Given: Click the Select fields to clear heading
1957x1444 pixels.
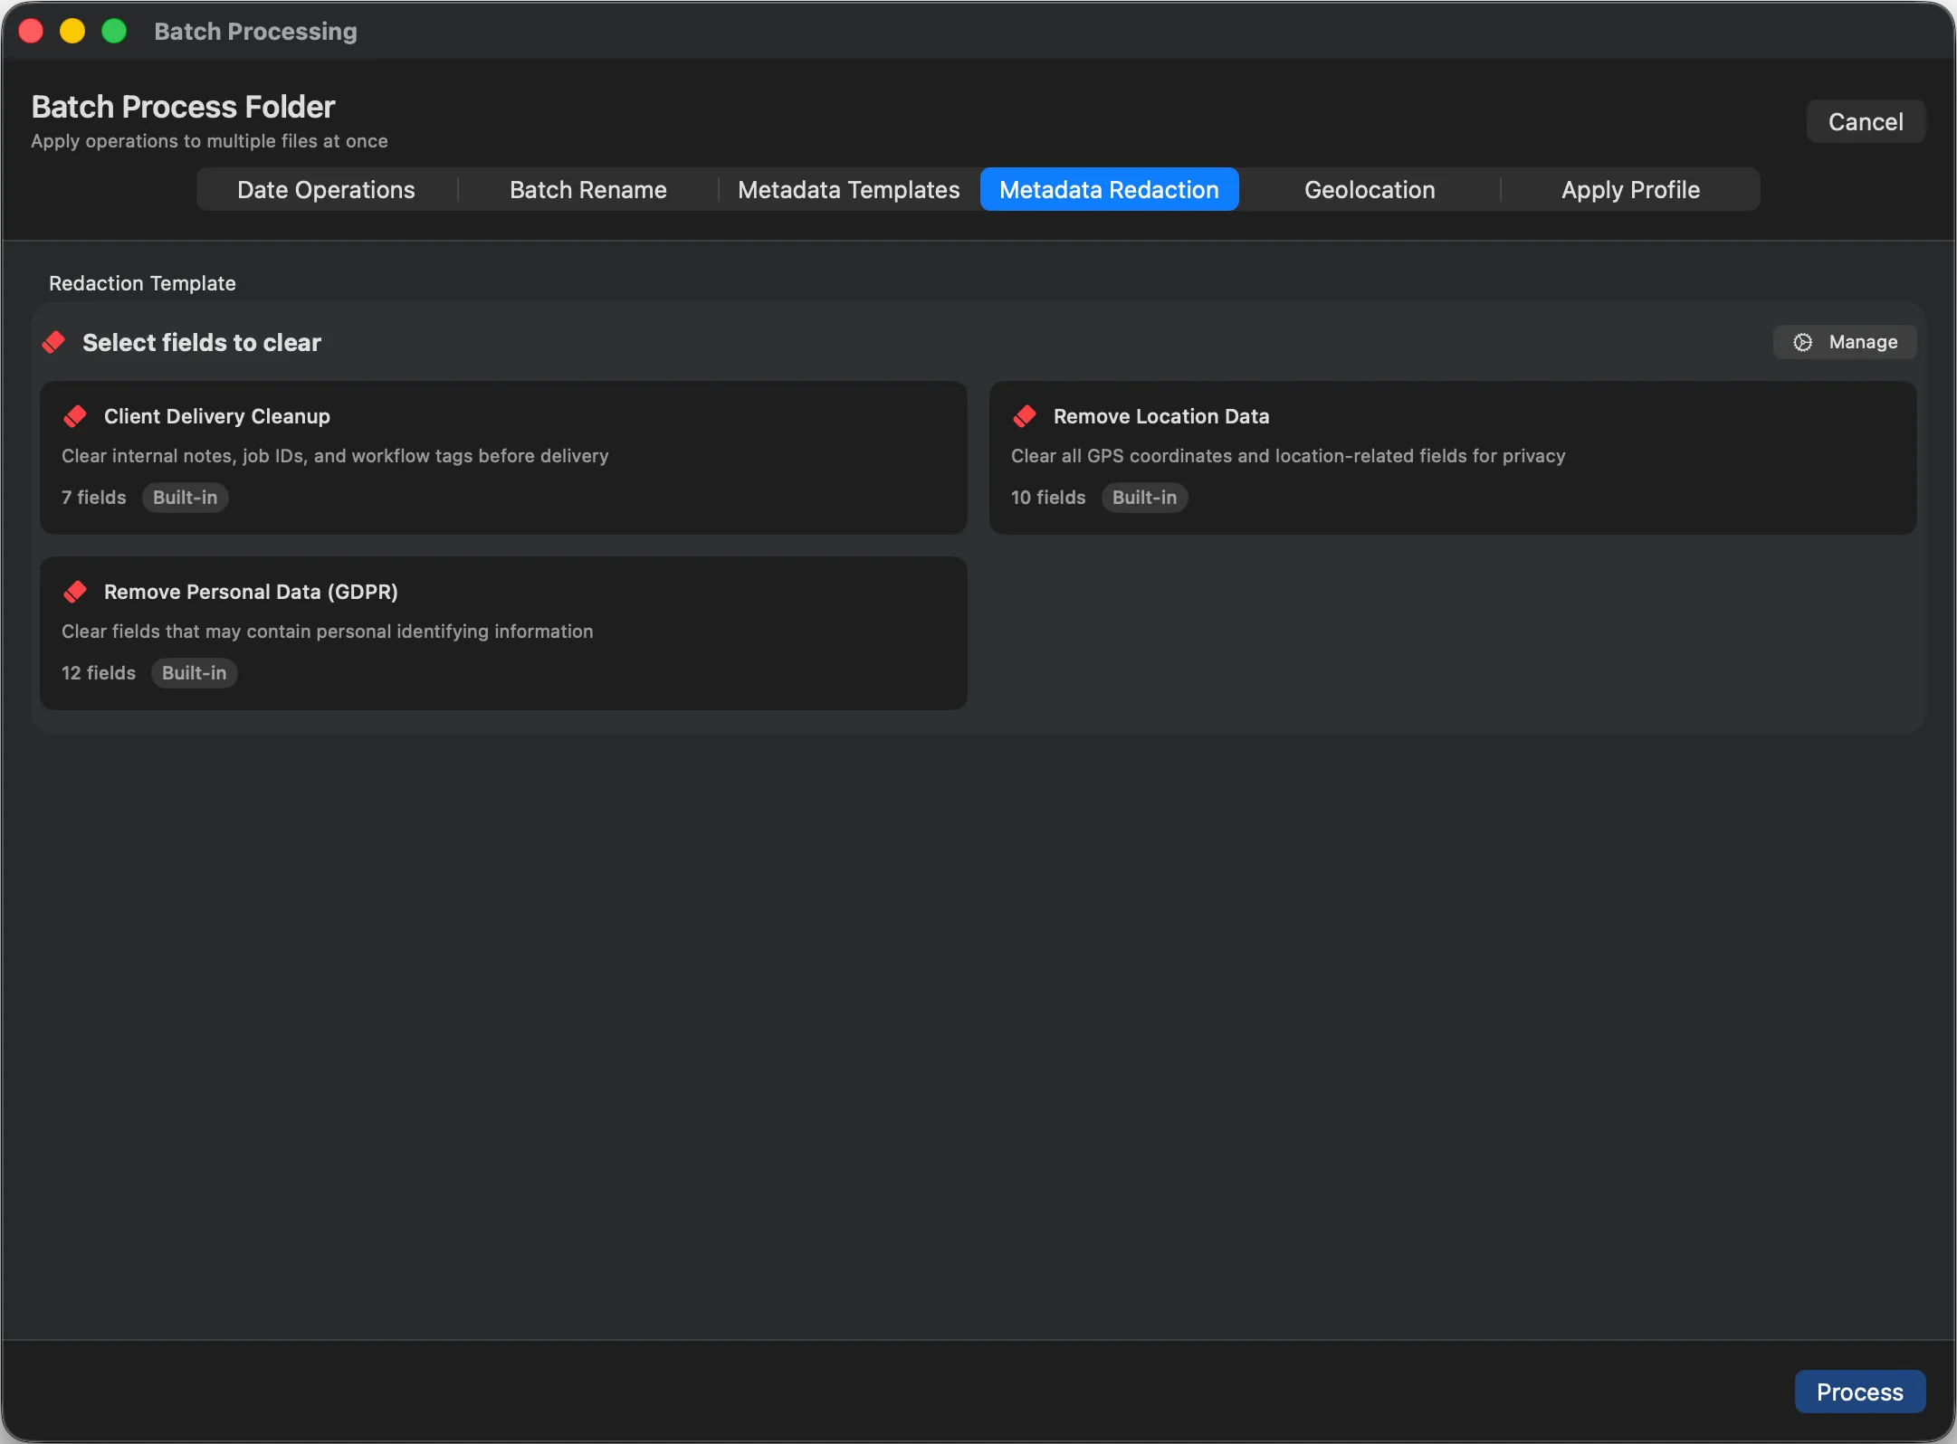Looking at the screenshot, I should tap(202, 342).
